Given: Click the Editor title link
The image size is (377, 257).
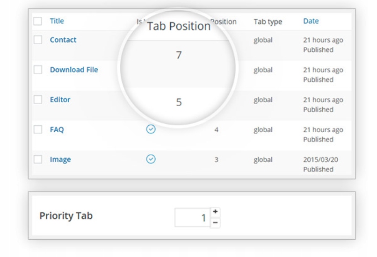Looking at the screenshot, I should pyautogui.click(x=60, y=100).
